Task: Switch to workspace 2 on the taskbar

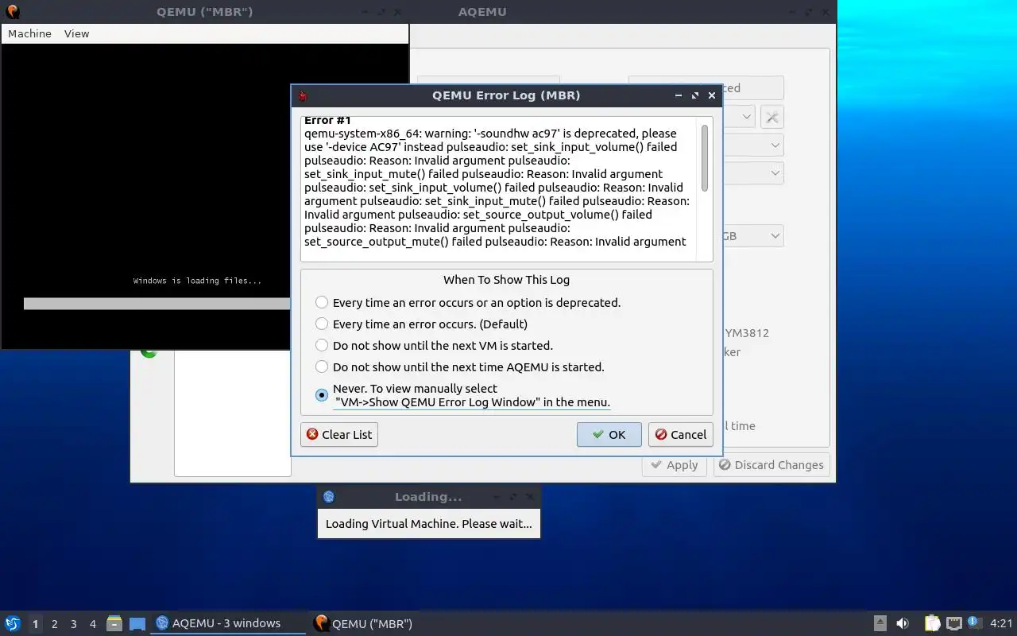Action: click(x=54, y=623)
